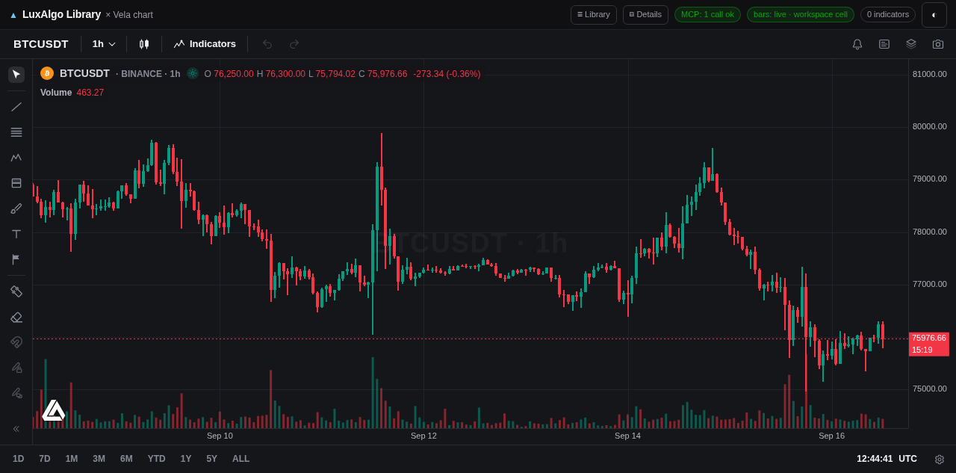Toggle the dark theme moon button
Screen dimensions: 956x473
pos(934,15)
